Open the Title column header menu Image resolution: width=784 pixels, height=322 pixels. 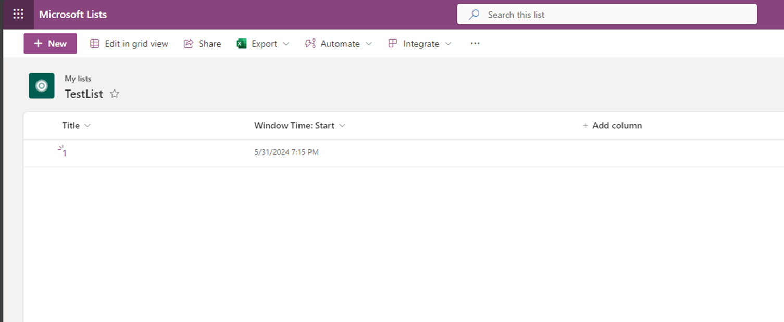click(77, 125)
